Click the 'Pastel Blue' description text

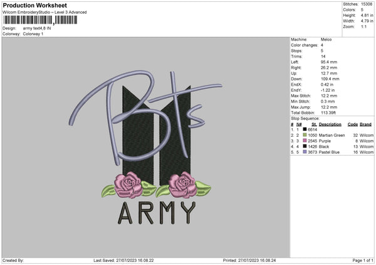click(x=329, y=152)
